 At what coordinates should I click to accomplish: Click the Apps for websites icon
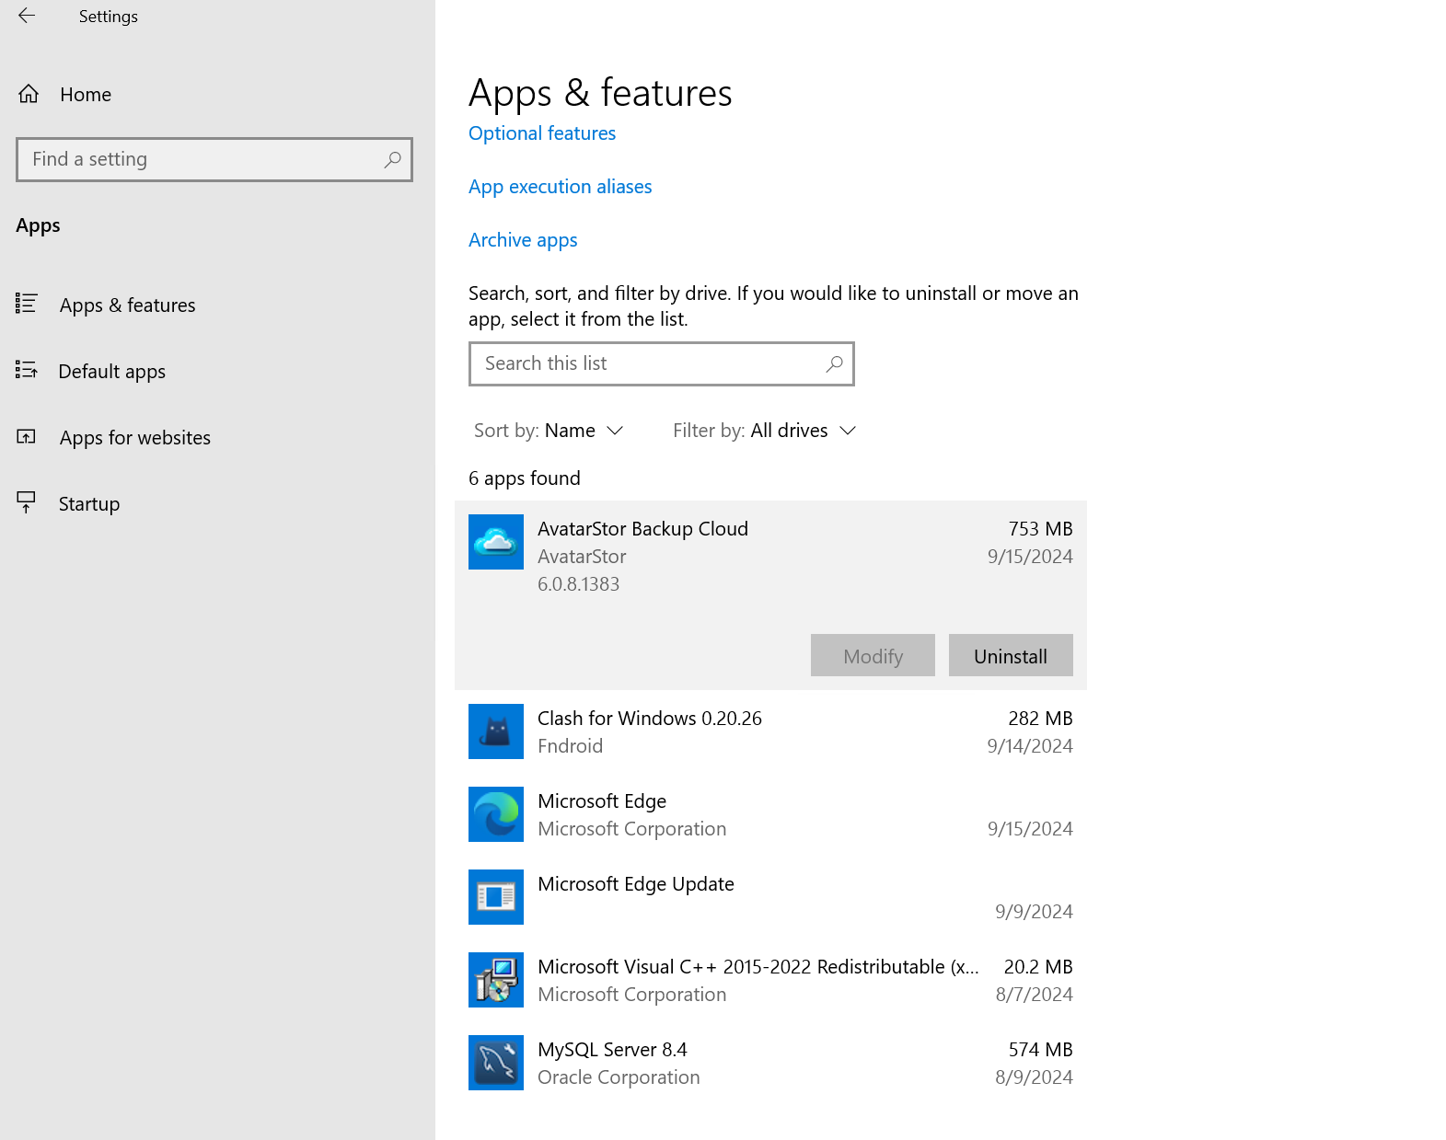pyautogui.click(x=26, y=436)
